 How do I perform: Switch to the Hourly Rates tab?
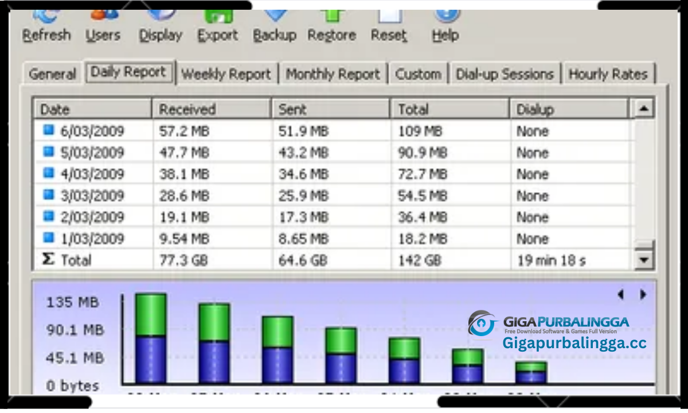pyautogui.click(x=608, y=74)
